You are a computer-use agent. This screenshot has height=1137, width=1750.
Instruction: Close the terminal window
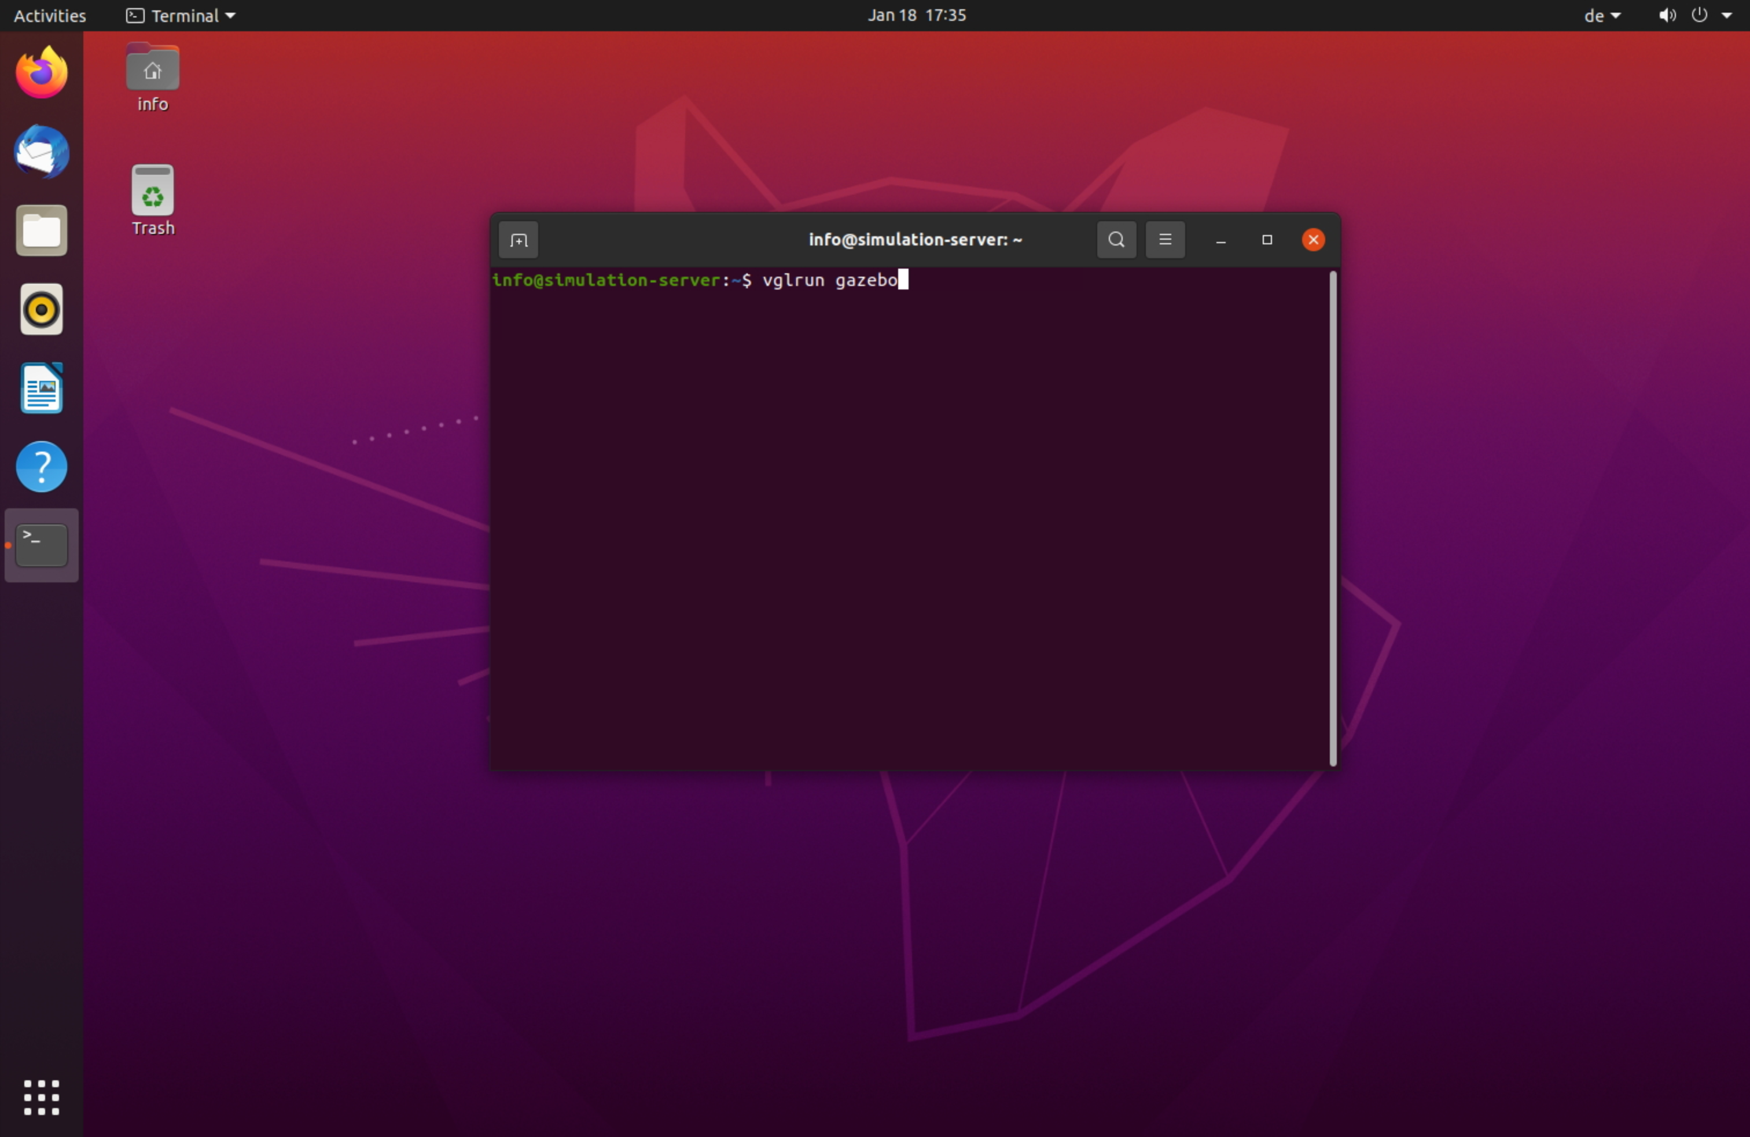[1313, 240]
